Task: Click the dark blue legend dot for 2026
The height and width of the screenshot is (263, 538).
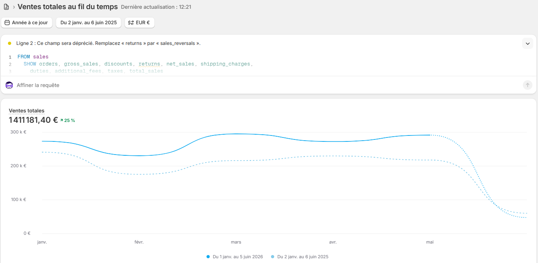Action: coord(208,257)
